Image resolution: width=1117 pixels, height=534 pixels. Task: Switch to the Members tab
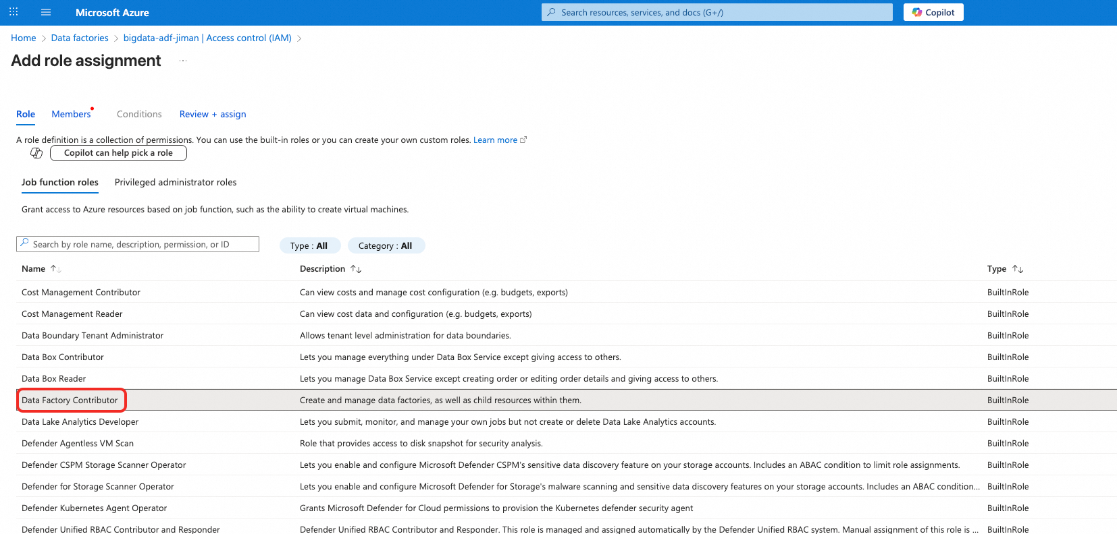point(71,114)
